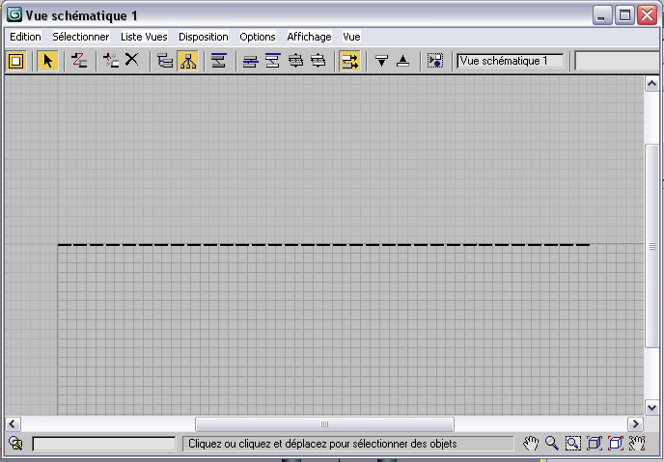Click the 'Vue schématique 1' name field
This screenshot has width=664, height=462.
[x=511, y=61]
